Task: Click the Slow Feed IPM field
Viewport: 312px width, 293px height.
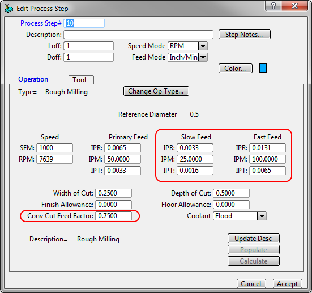Action: coord(195,159)
